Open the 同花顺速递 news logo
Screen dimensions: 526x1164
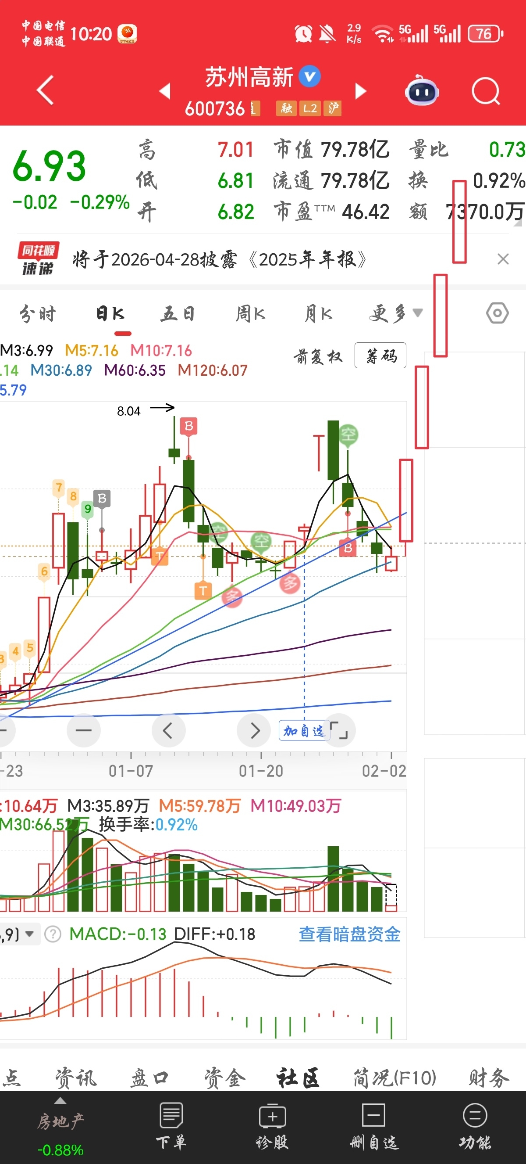38,259
